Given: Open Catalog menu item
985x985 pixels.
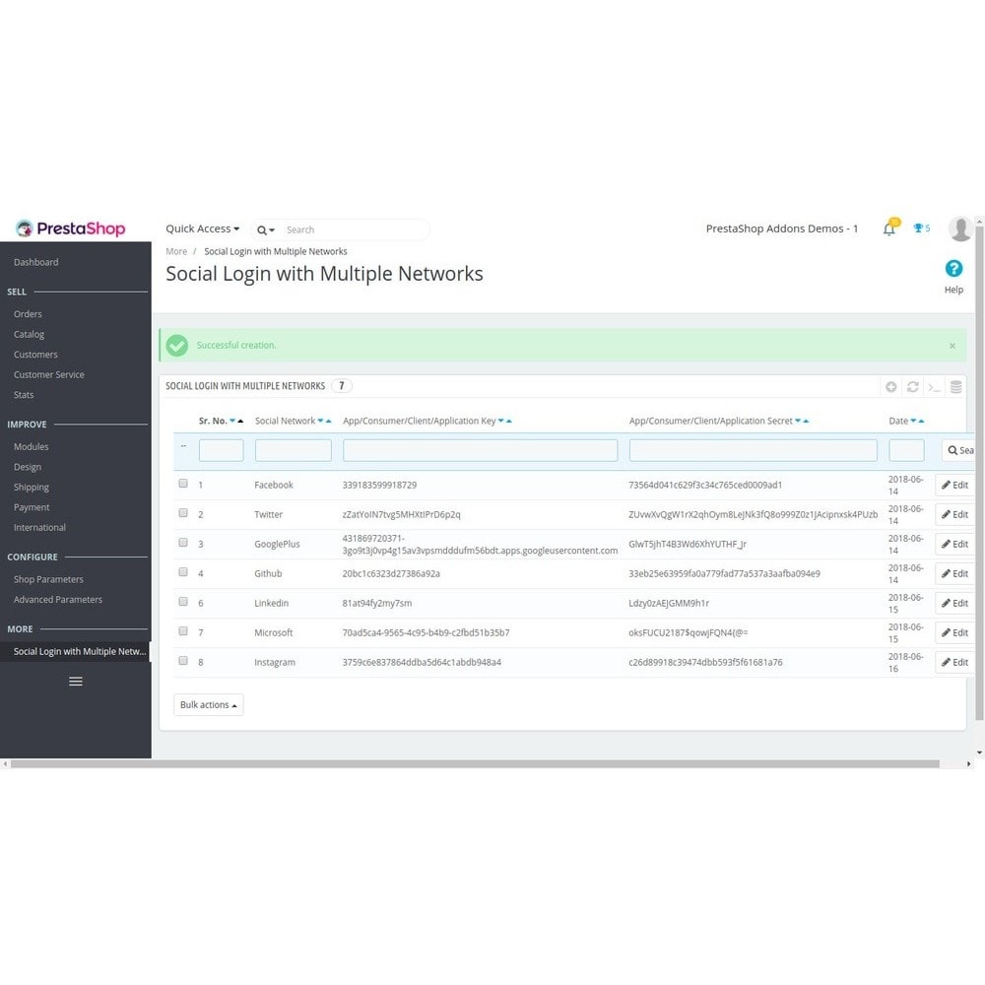Looking at the screenshot, I should [29, 334].
